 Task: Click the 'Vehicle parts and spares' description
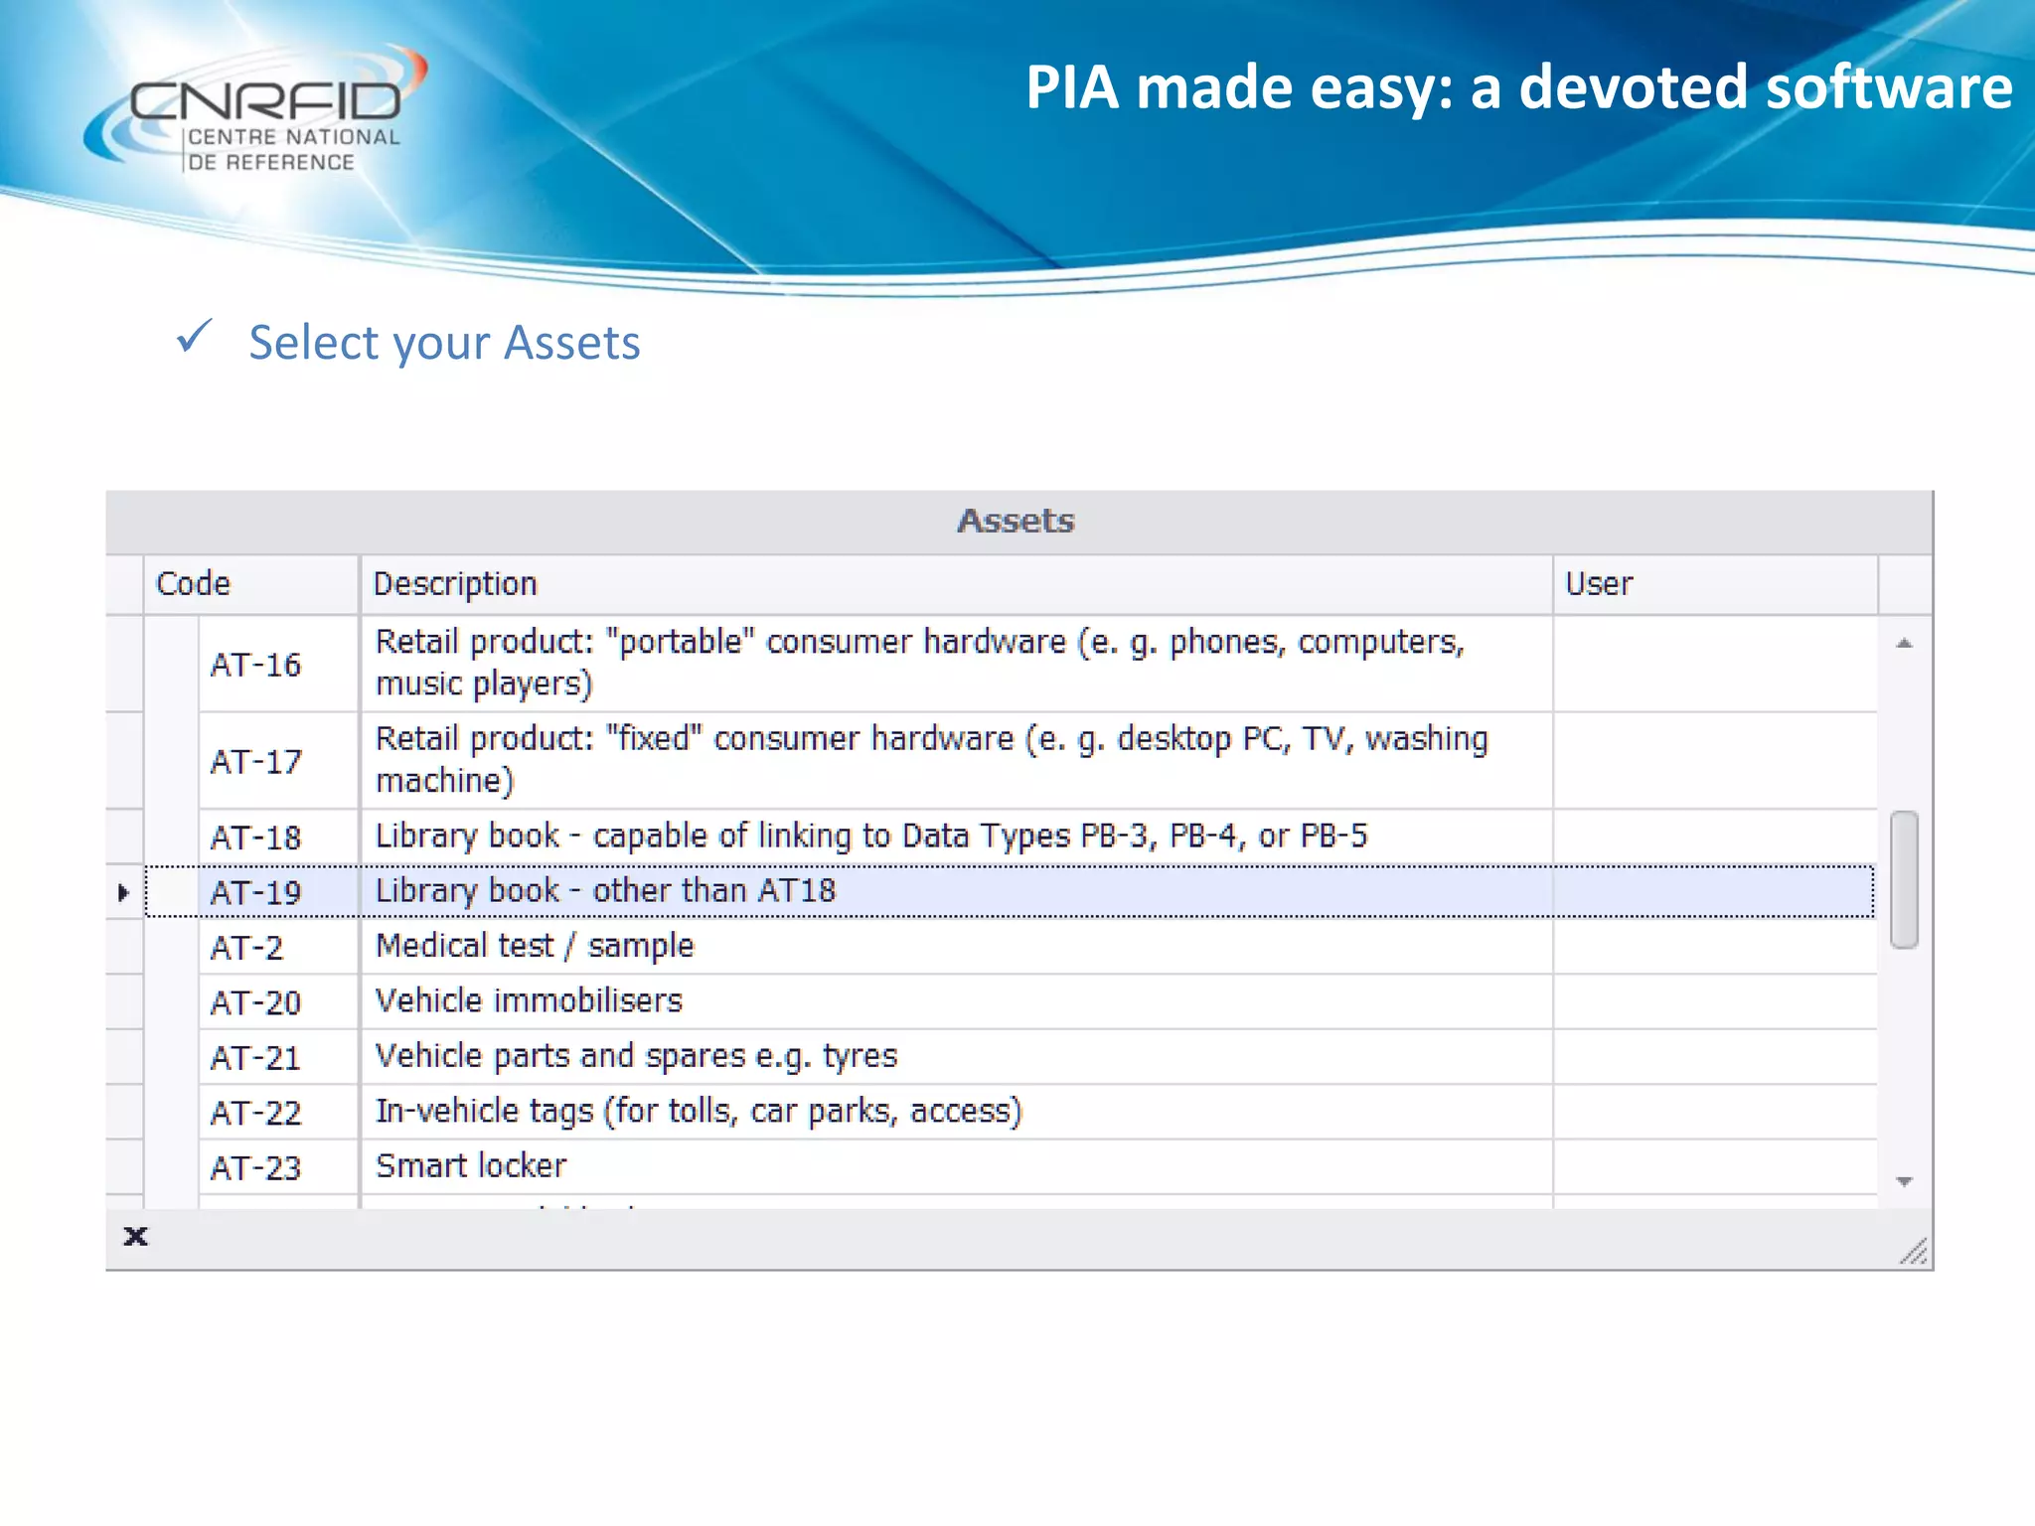click(x=956, y=1057)
